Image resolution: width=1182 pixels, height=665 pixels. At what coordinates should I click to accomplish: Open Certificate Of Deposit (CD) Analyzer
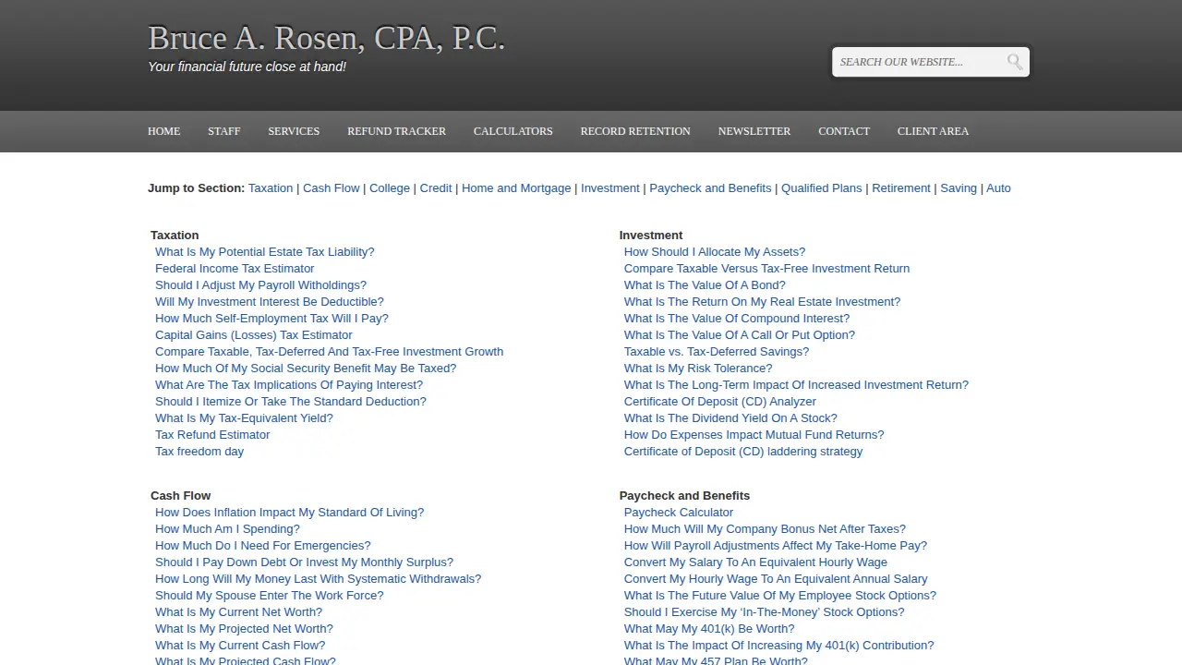pyautogui.click(x=720, y=402)
